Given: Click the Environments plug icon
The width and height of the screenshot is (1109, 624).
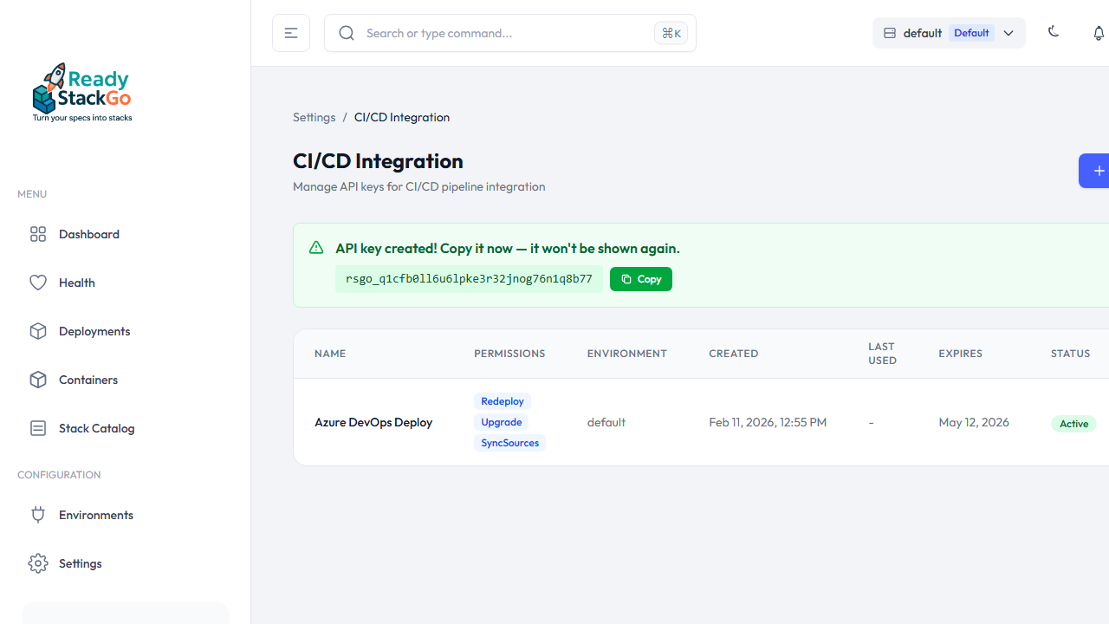Looking at the screenshot, I should pos(38,515).
